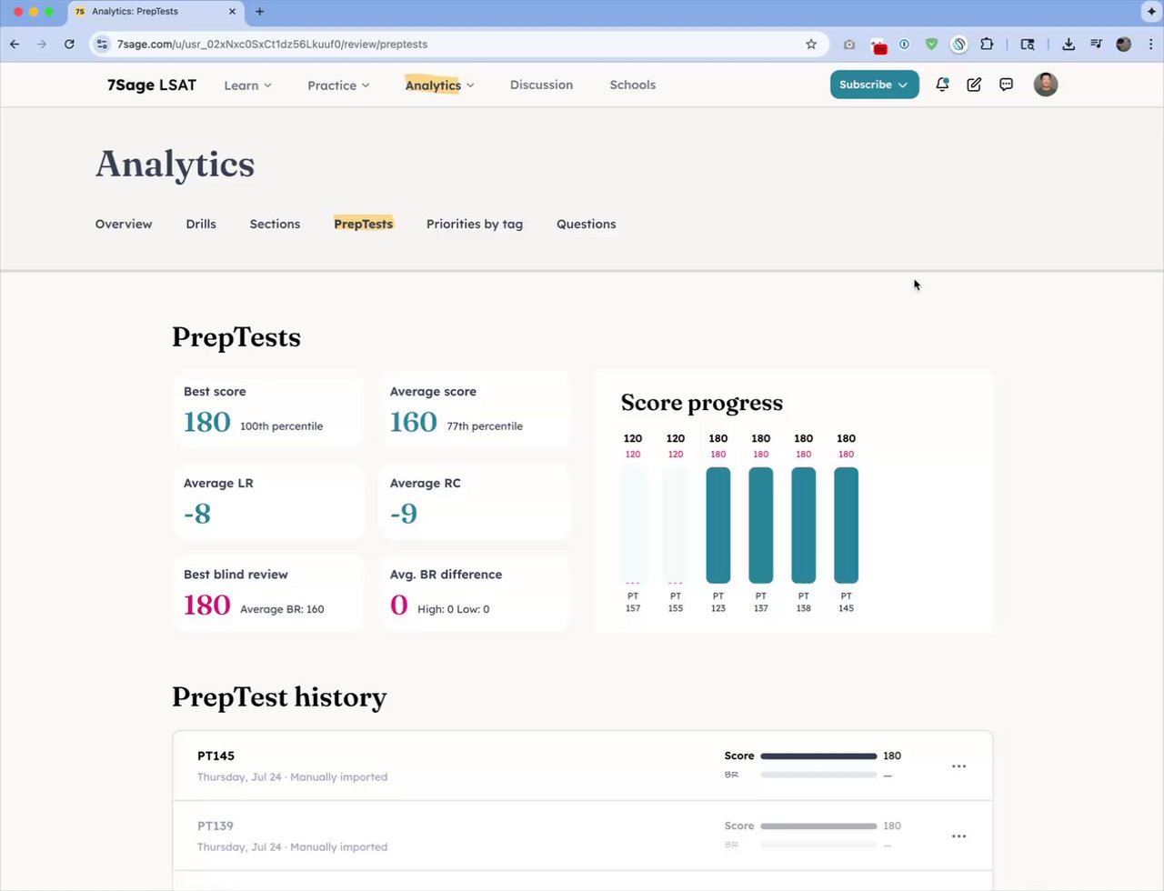1164x891 pixels.
Task: Open the user profile avatar menu
Action: pos(1046,85)
